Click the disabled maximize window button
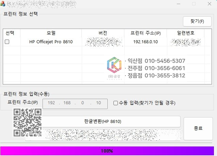The height and width of the screenshot is (156, 217). 194,4
